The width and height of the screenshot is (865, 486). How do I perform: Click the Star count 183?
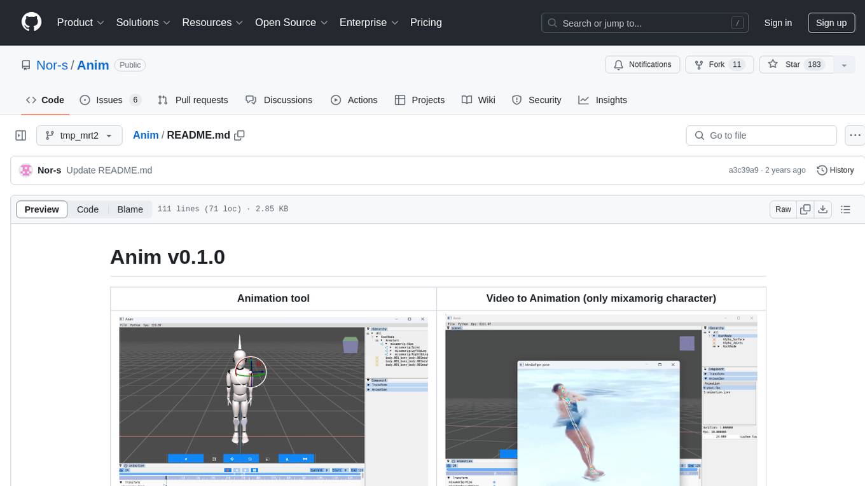(815, 65)
